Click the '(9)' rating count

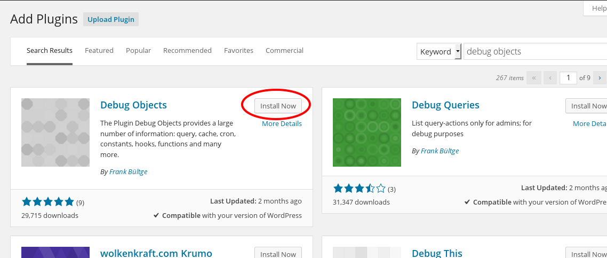click(x=80, y=202)
